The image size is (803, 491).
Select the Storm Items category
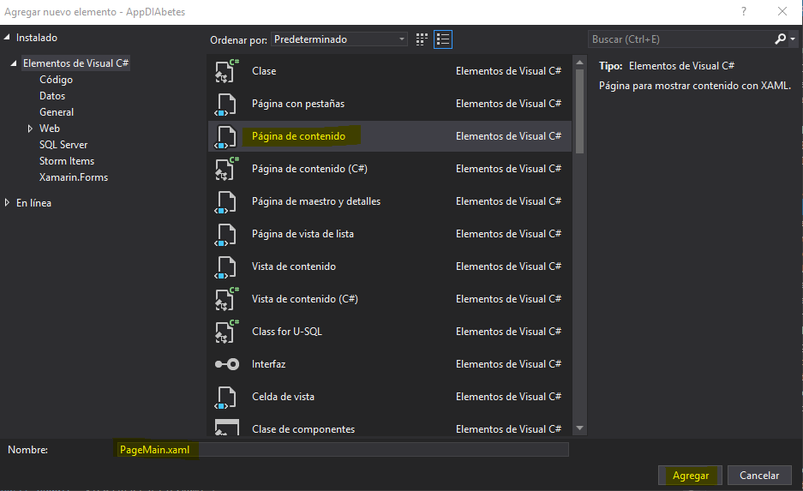coord(67,161)
